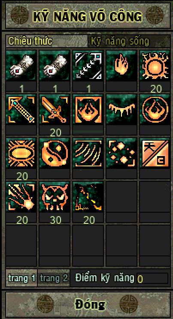Click the flame in square skill icon
Image resolution: width=173 pixels, height=319 pixels.
point(88,109)
